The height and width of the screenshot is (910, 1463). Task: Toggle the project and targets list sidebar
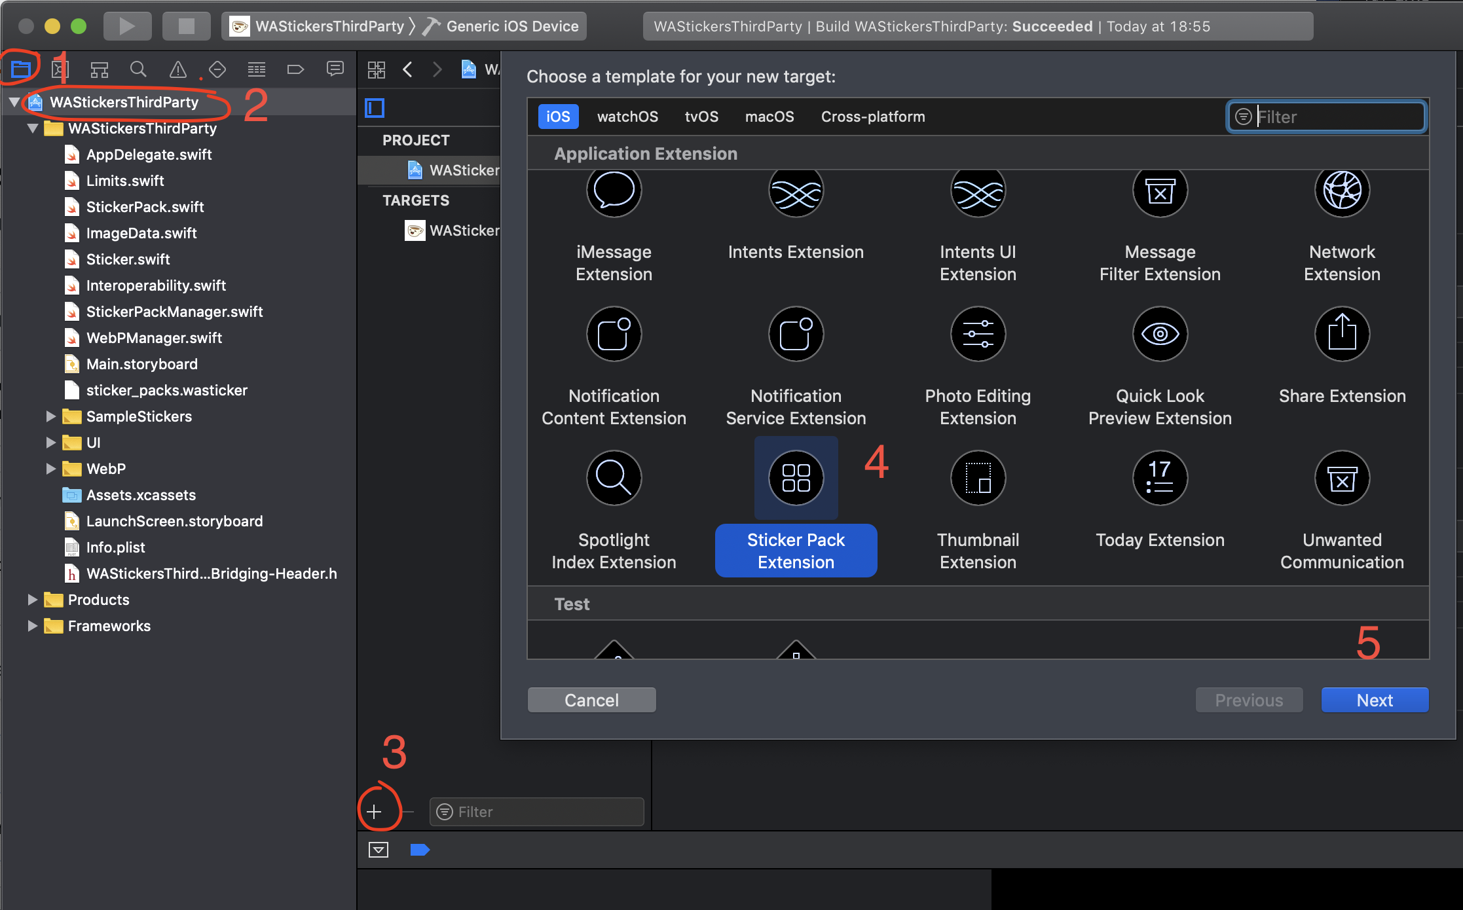pos(375,108)
